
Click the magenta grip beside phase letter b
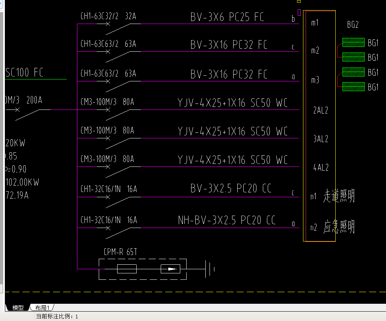coord(299,12)
